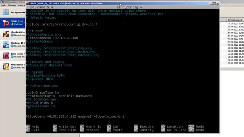This screenshot has width=244, height=137.
Task: Click the '#ListenAddress ::' line
Action: (x=42, y=41)
